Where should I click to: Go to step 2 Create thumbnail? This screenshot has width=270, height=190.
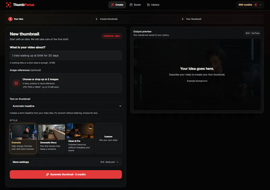click(134, 19)
